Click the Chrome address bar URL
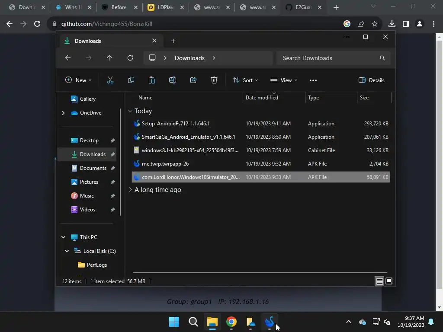This screenshot has width=443, height=332. 107,24
